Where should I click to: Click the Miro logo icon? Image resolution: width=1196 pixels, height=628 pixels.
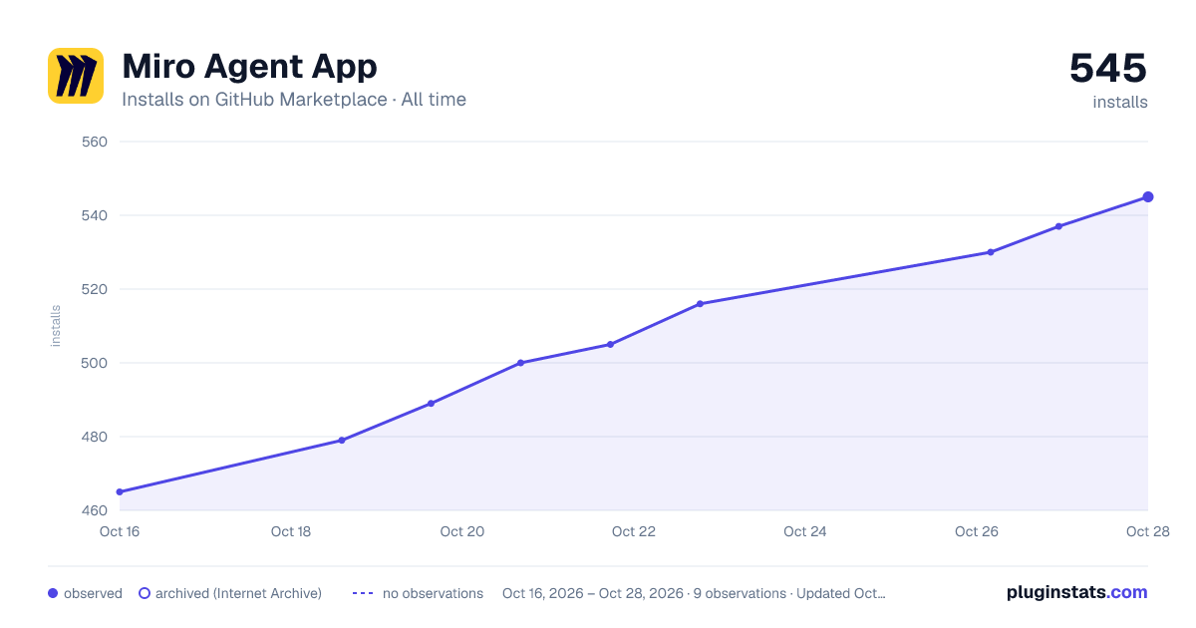76,76
